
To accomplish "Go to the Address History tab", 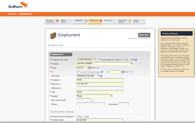I will pyautogui.click(x=66, y=21).
